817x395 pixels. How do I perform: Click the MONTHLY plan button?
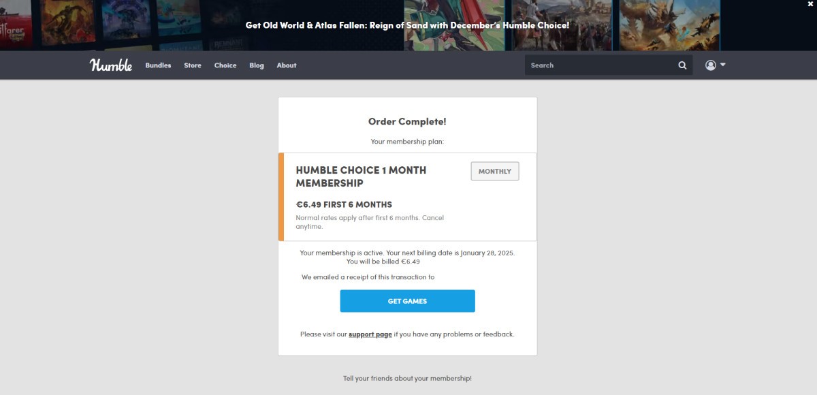point(495,171)
